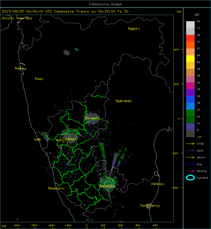The image size is (211, 229).
Task: Click the -20 dBZ dark gray swatch
Action: 190,133
